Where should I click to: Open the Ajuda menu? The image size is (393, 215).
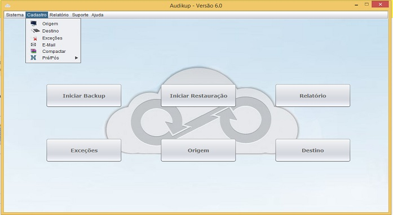coord(97,15)
